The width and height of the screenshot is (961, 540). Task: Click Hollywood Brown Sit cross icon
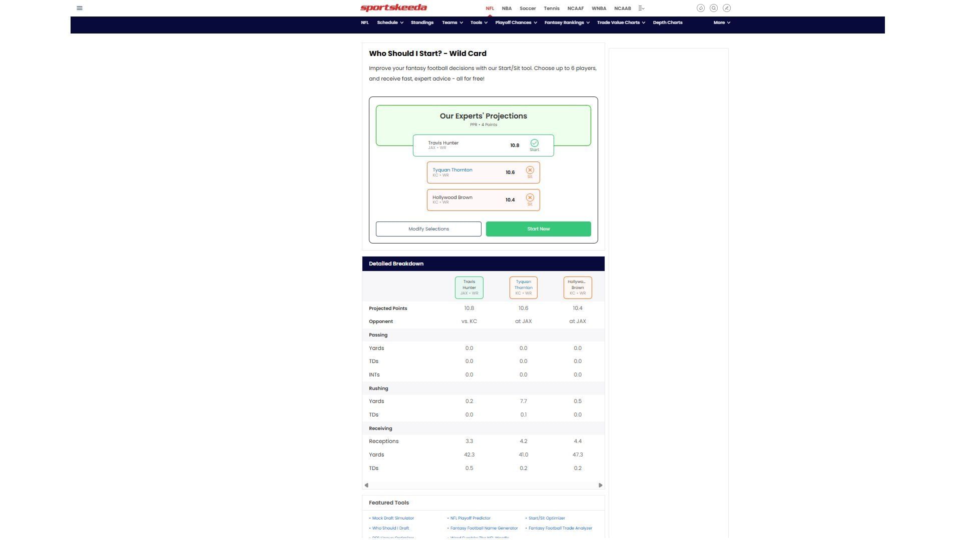point(530,198)
